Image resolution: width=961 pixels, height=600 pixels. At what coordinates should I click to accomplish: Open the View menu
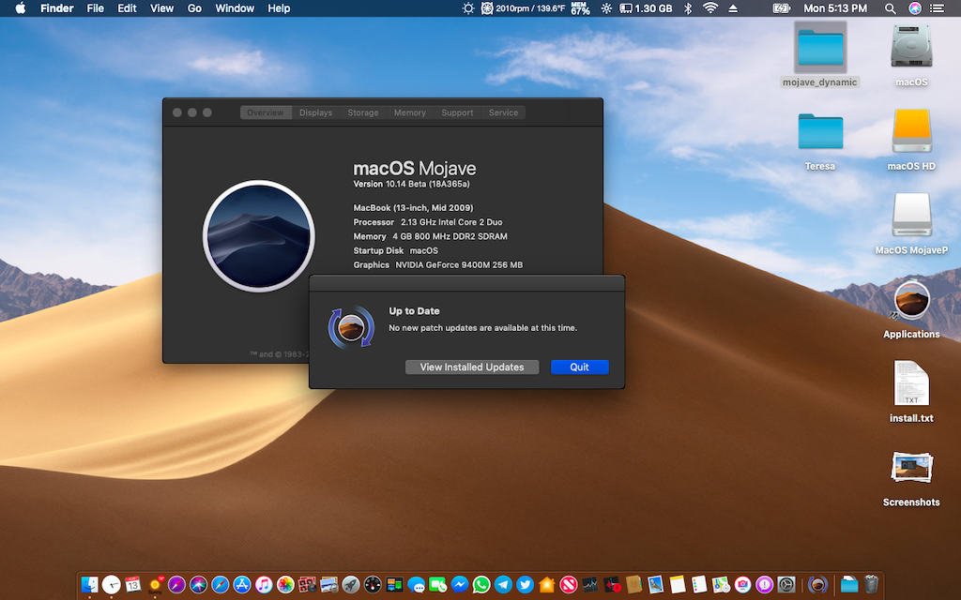(161, 7)
